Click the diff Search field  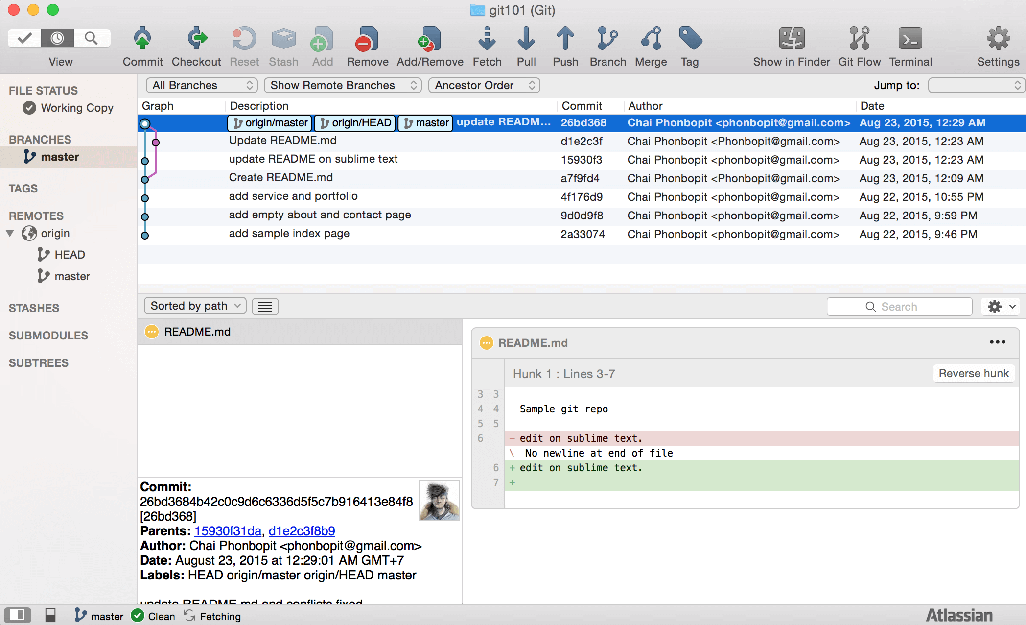click(899, 307)
